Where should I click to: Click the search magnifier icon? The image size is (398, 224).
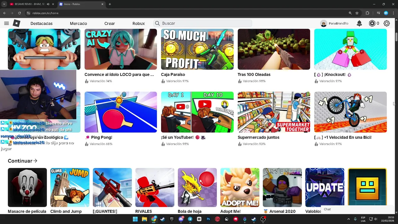pos(157,23)
